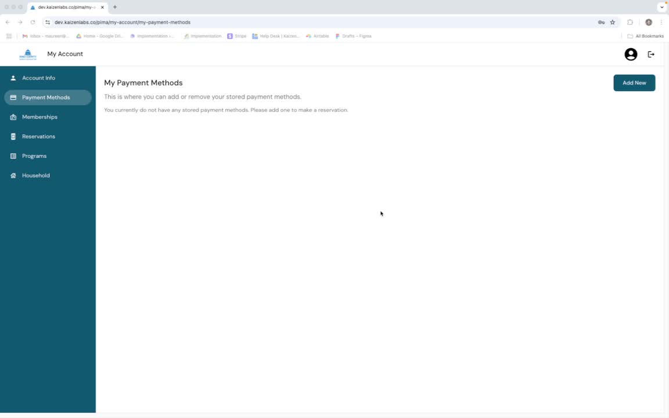
Task: Select Payment Methods in the sidebar
Action: click(48, 98)
